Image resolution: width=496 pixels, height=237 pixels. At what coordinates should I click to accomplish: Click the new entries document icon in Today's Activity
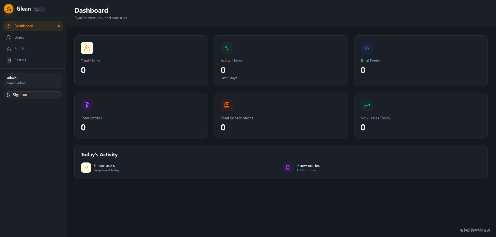coord(288,168)
